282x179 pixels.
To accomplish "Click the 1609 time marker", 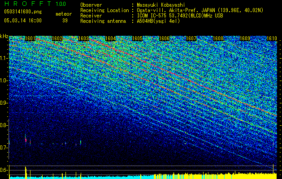I will click(x=245, y=38).
